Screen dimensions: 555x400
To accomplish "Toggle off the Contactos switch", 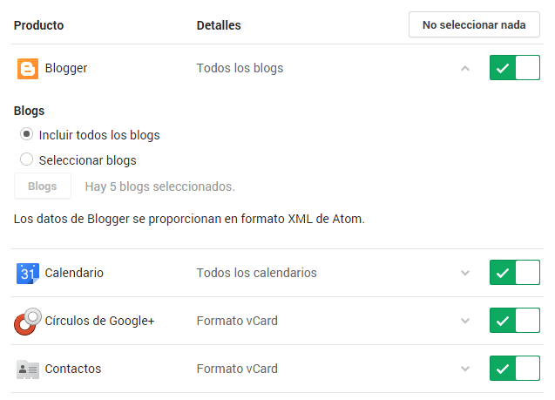I will 515,369.
